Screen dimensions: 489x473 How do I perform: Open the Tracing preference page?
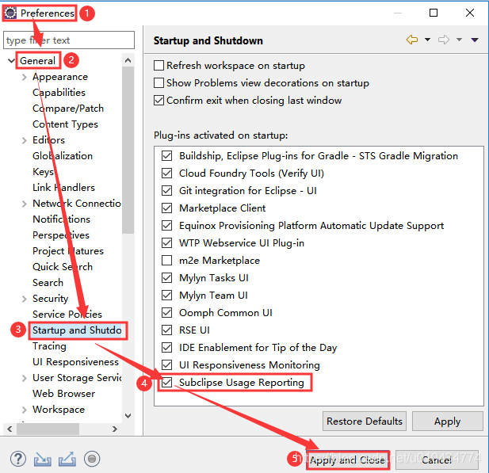(49, 346)
